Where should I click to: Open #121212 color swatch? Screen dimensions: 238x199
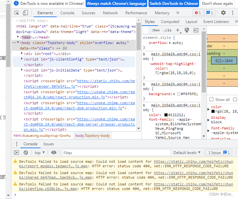point(166,115)
